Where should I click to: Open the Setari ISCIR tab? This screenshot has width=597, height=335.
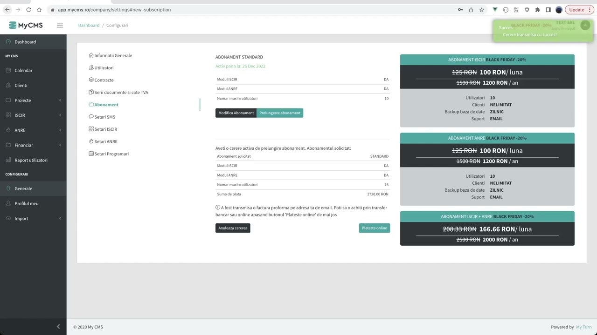click(x=103, y=129)
